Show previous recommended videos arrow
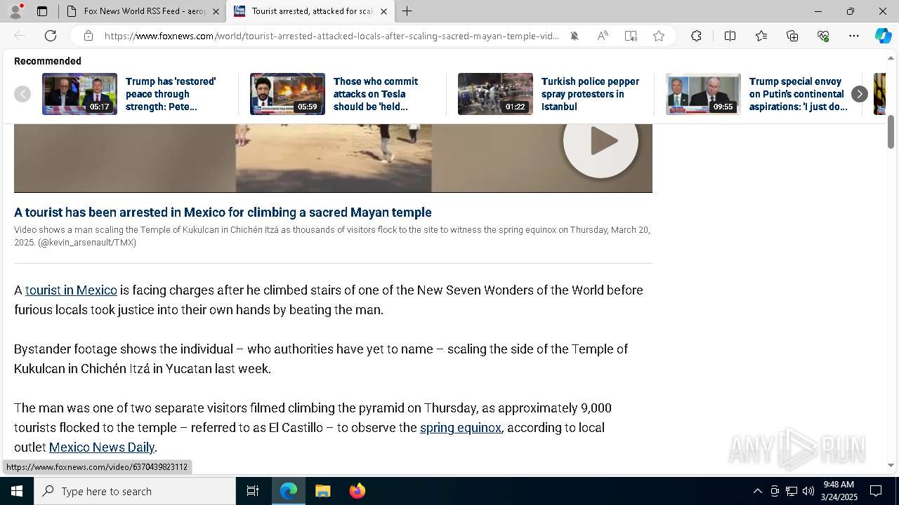The height and width of the screenshot is (505, 899). (22, 94)
